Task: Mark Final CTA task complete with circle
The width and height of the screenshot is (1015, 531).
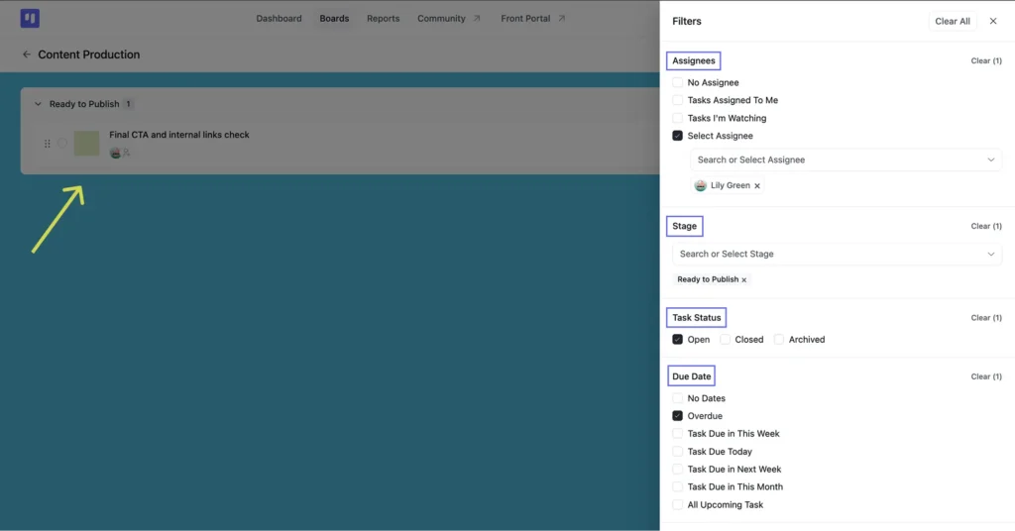Action: [62, 143]
